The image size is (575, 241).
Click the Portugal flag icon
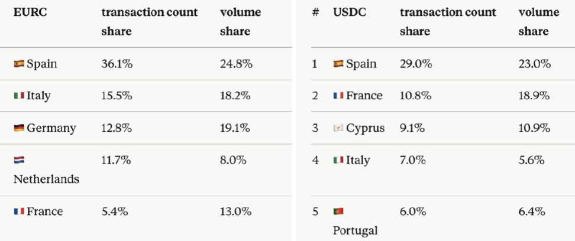point(338,211)
